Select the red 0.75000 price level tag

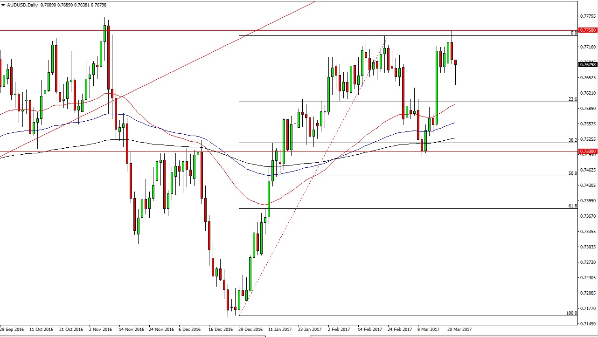pyautogui.click(x=587, y=151)
